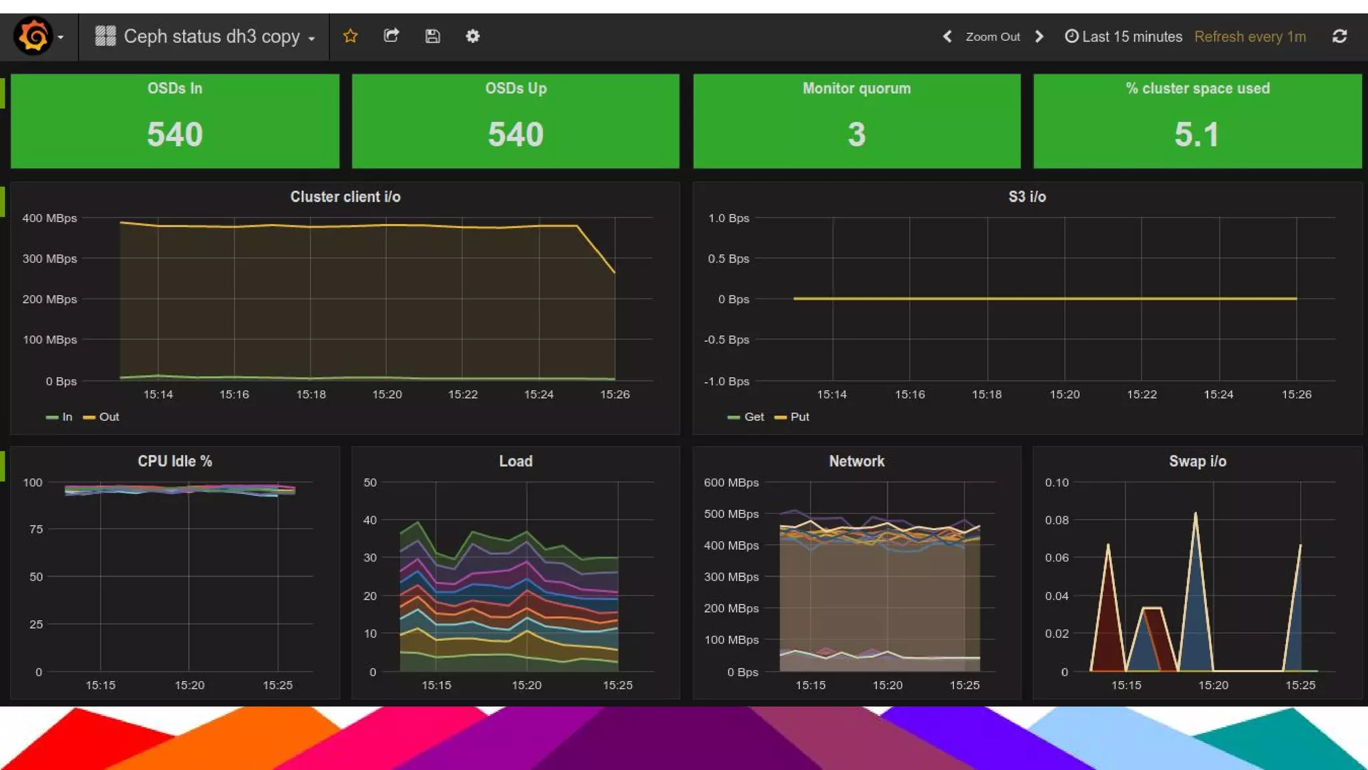Open the Grafana logo main menu
The width and height of the screenshot is (1368, 770).
(33, 36)
